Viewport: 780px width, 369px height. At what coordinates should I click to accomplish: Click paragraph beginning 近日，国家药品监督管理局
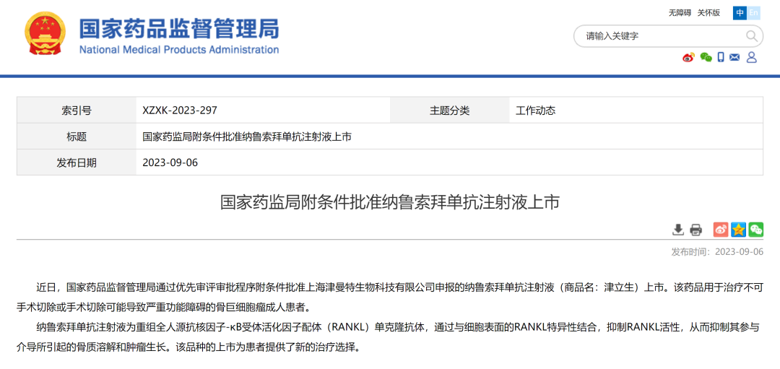[390, 297]
